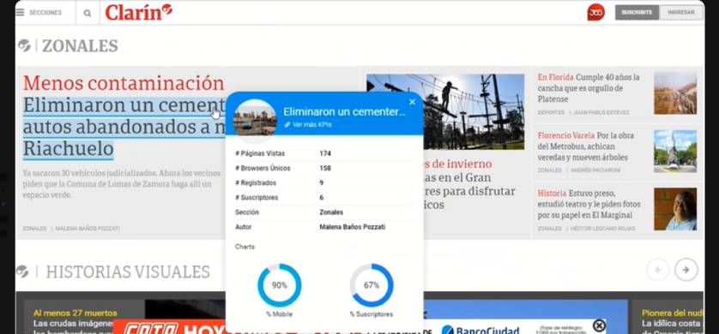Click the Sección value Zonales in popup
This screenshot has height=334, width=719.
[x=331, y=212]
